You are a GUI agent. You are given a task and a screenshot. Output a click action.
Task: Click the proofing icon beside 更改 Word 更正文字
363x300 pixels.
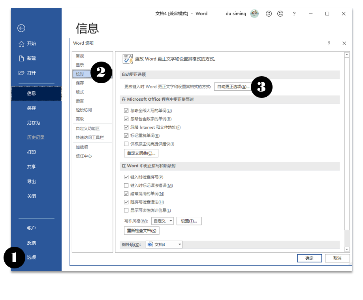[x=128, y=59]
